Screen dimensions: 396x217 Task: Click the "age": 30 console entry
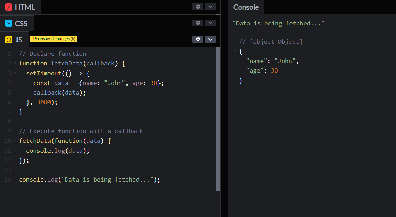pyautogui.click(x=262, y=71)
